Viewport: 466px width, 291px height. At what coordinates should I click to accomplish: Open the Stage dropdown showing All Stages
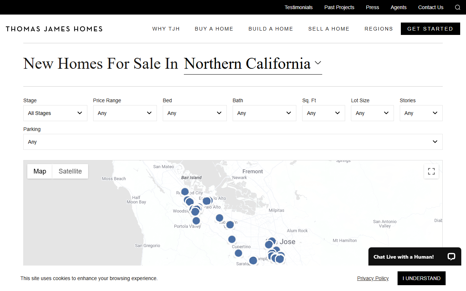(55, 113)
